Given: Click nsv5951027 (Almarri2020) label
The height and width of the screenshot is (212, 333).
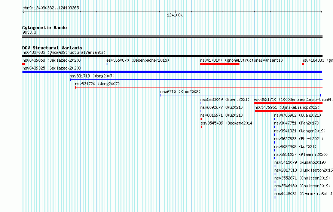Looking at the screenshot, I should pos(301,154).
